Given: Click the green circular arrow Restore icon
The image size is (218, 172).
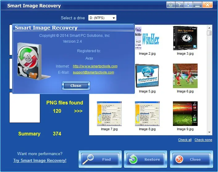Looking at the screenshot, I should coord(133,159).
